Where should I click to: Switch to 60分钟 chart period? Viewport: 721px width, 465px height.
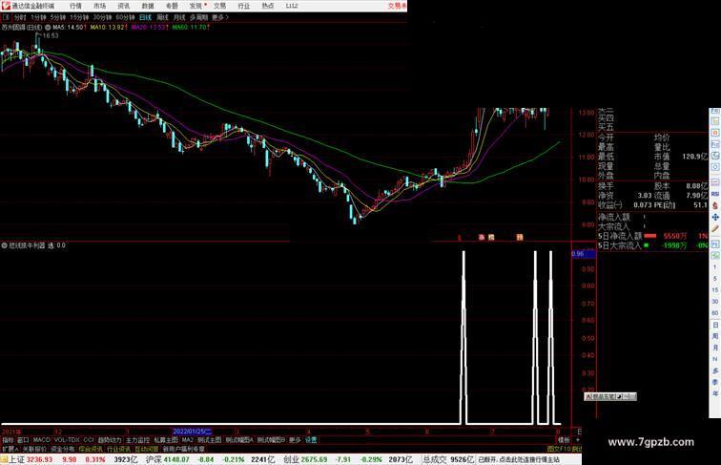click(x=125, y=17)
